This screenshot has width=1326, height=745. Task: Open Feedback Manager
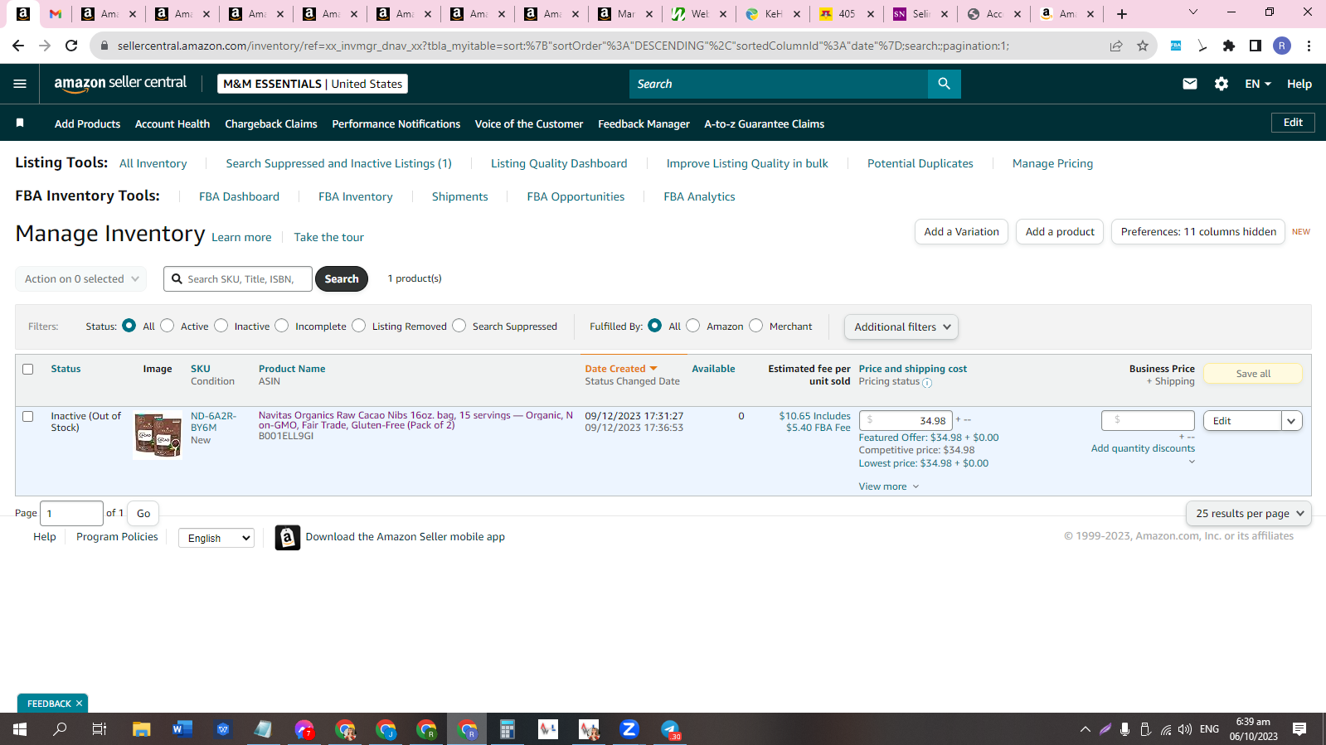point(644,123)
